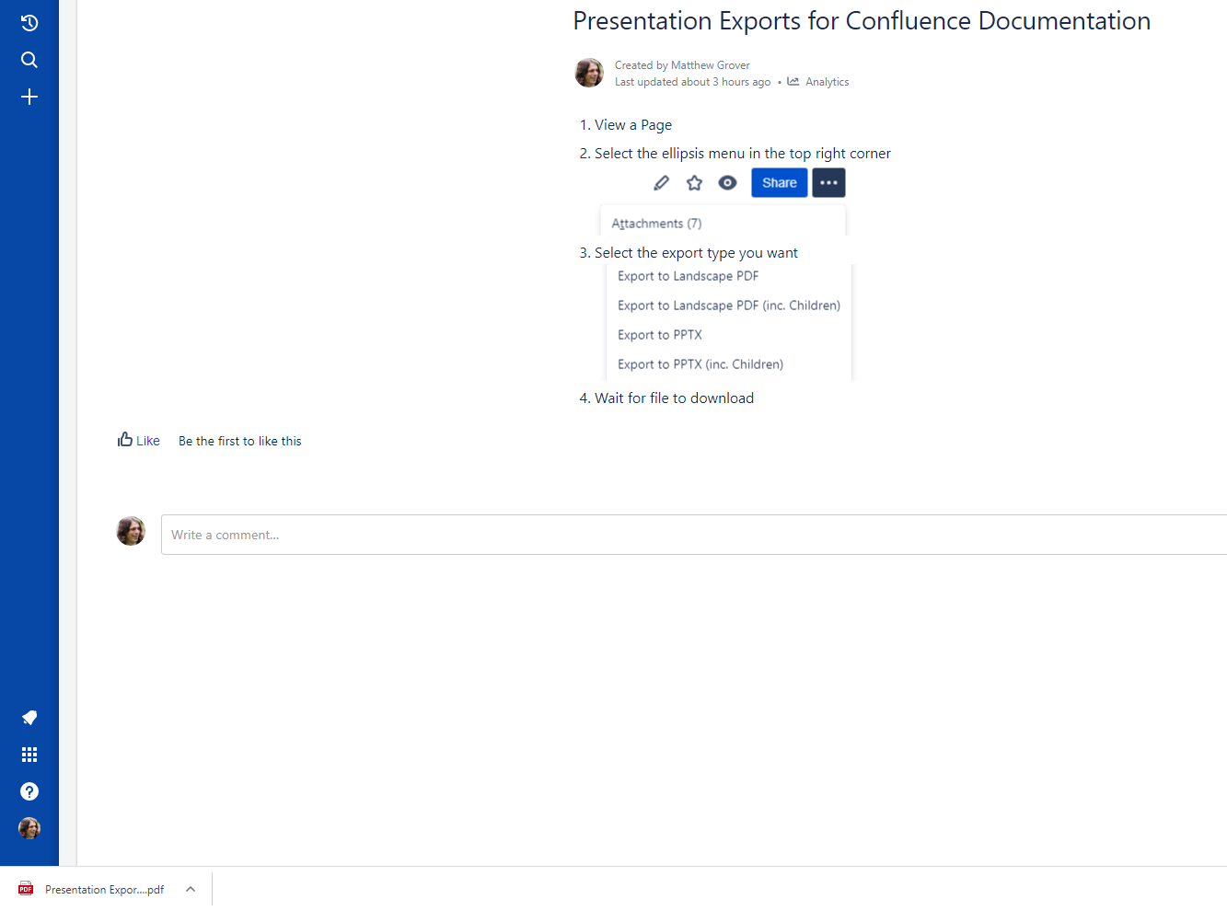Open the recent pages history icon
This screenshot has width=1227, height=911.
click(x=29, y=23)
